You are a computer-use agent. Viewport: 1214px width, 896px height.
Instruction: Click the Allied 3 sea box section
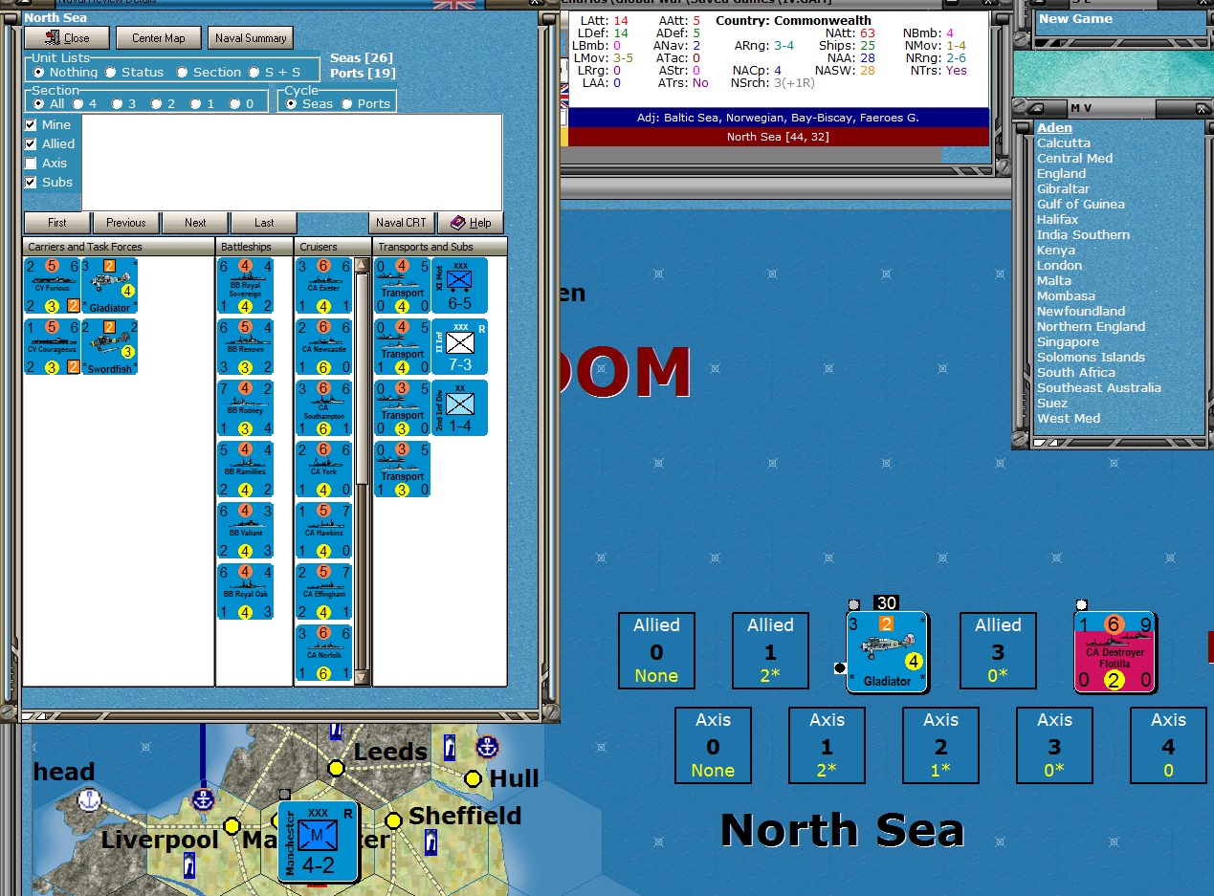tap(998, 651)
